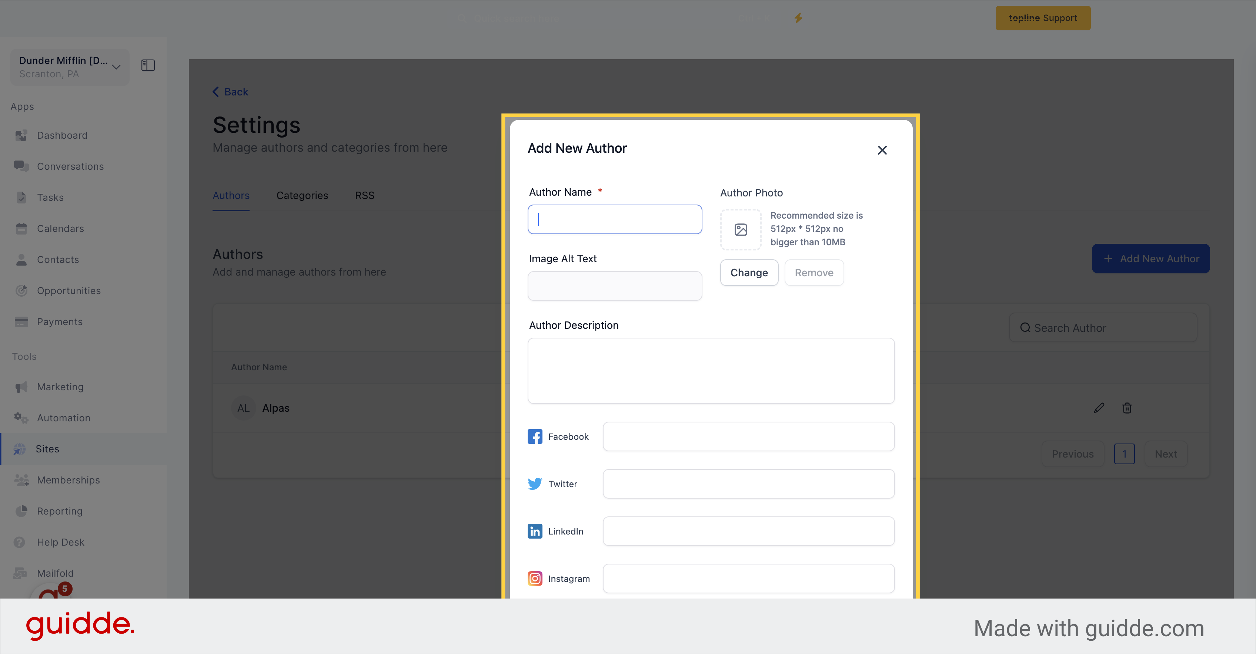Click the author photo placeholder image
1256x654 pixels.
tap(741, 229)
